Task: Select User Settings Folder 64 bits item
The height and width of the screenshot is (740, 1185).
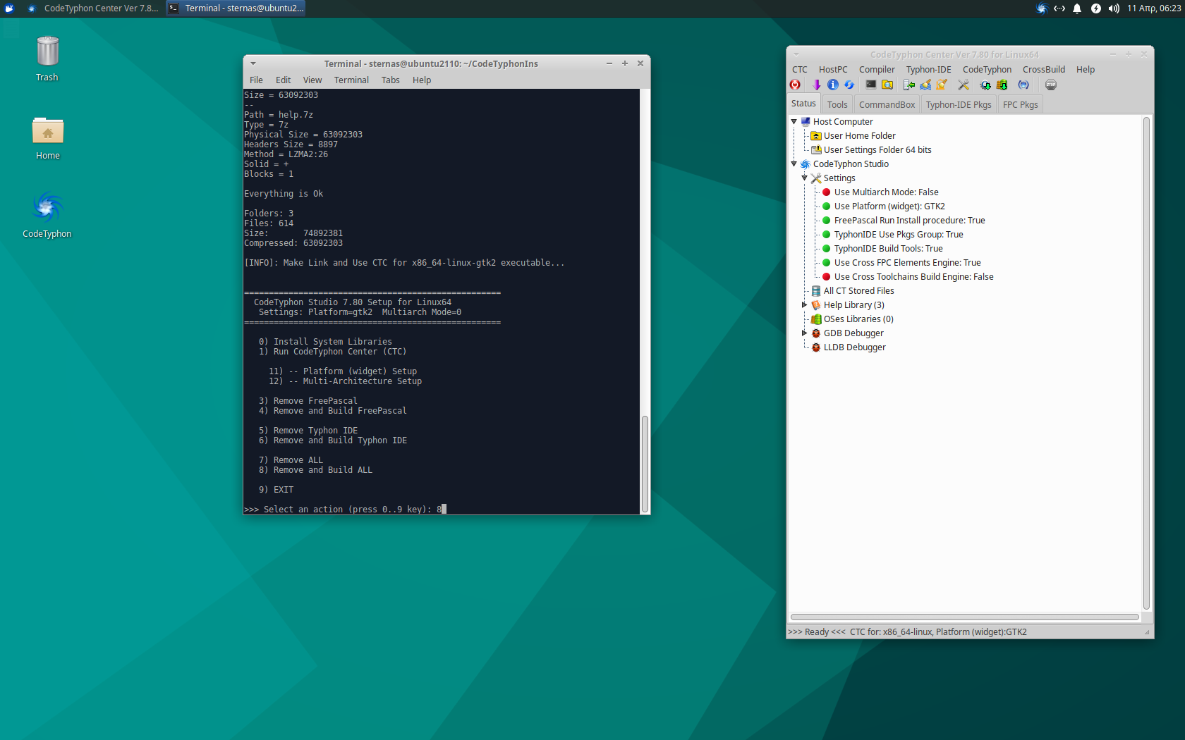Action: pos(877,150)
